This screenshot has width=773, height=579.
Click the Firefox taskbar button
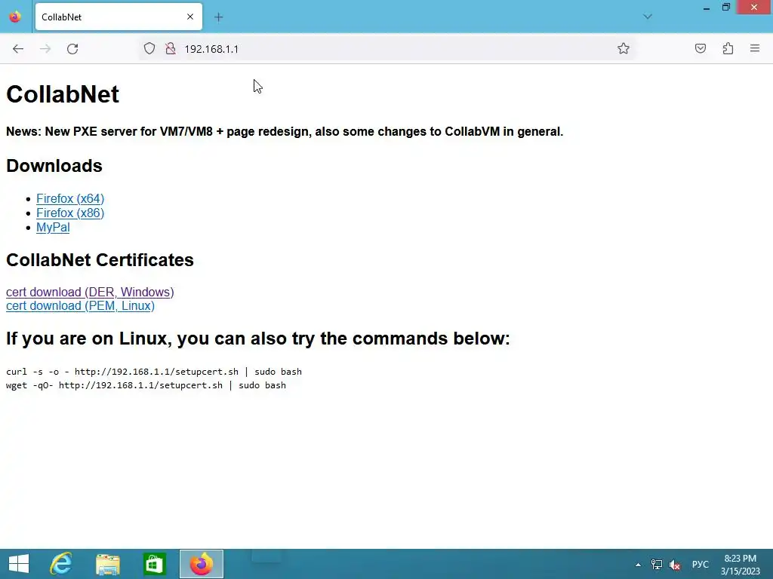(201, 564)
